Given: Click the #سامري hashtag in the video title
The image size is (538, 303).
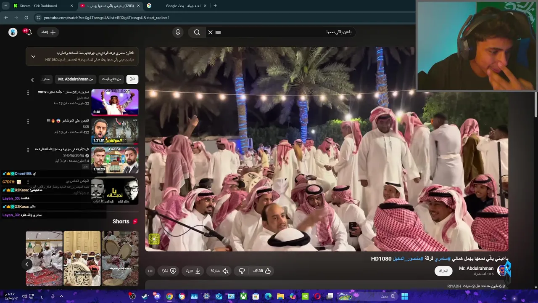Looking at the screenshot, I should pos(442,258).
